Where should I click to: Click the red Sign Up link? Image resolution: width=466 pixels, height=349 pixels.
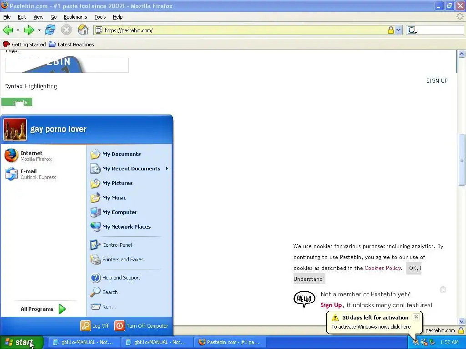tap(331, 305)
